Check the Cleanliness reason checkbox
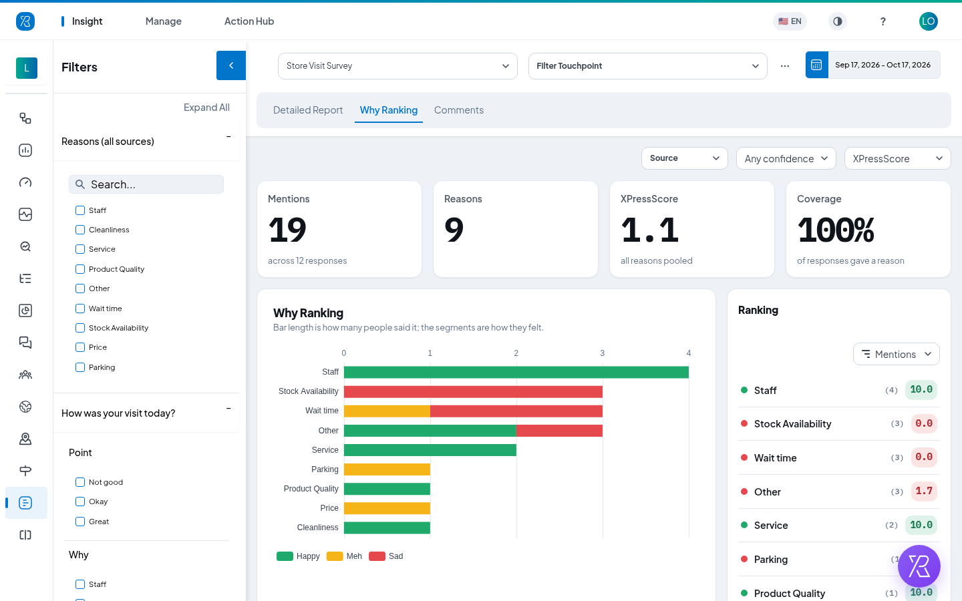 pos(80,230)
